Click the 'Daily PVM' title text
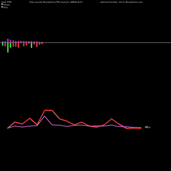This screenshot has width=171, height=171. click(x=6, y=2)
